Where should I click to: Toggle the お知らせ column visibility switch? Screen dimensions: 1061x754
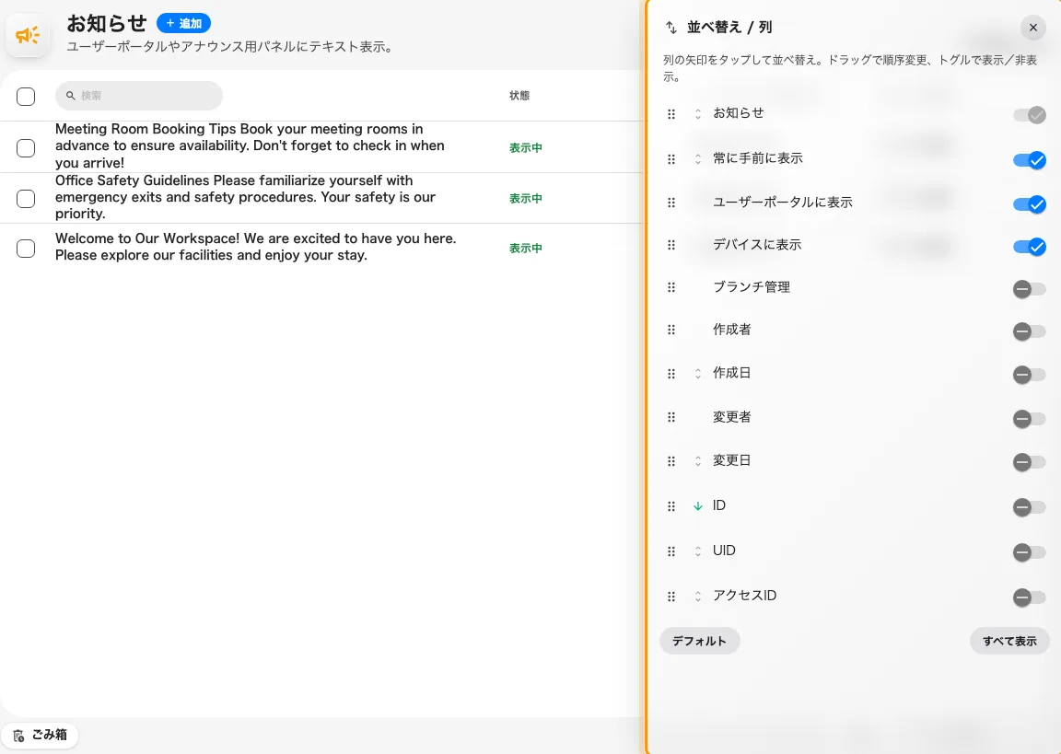coord(1029,115)
